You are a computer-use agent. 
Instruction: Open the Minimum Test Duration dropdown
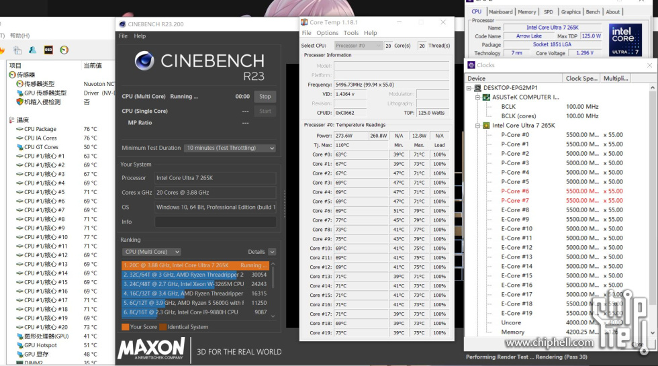point(230,148)
